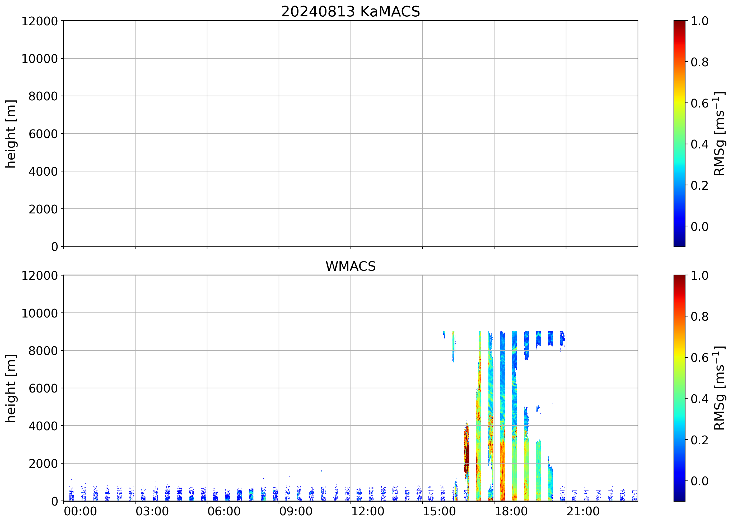Click the bottom panel 'height [m]' label
Image resolution: width=733 pixels, height=523 pixels.
pos(11,388)
